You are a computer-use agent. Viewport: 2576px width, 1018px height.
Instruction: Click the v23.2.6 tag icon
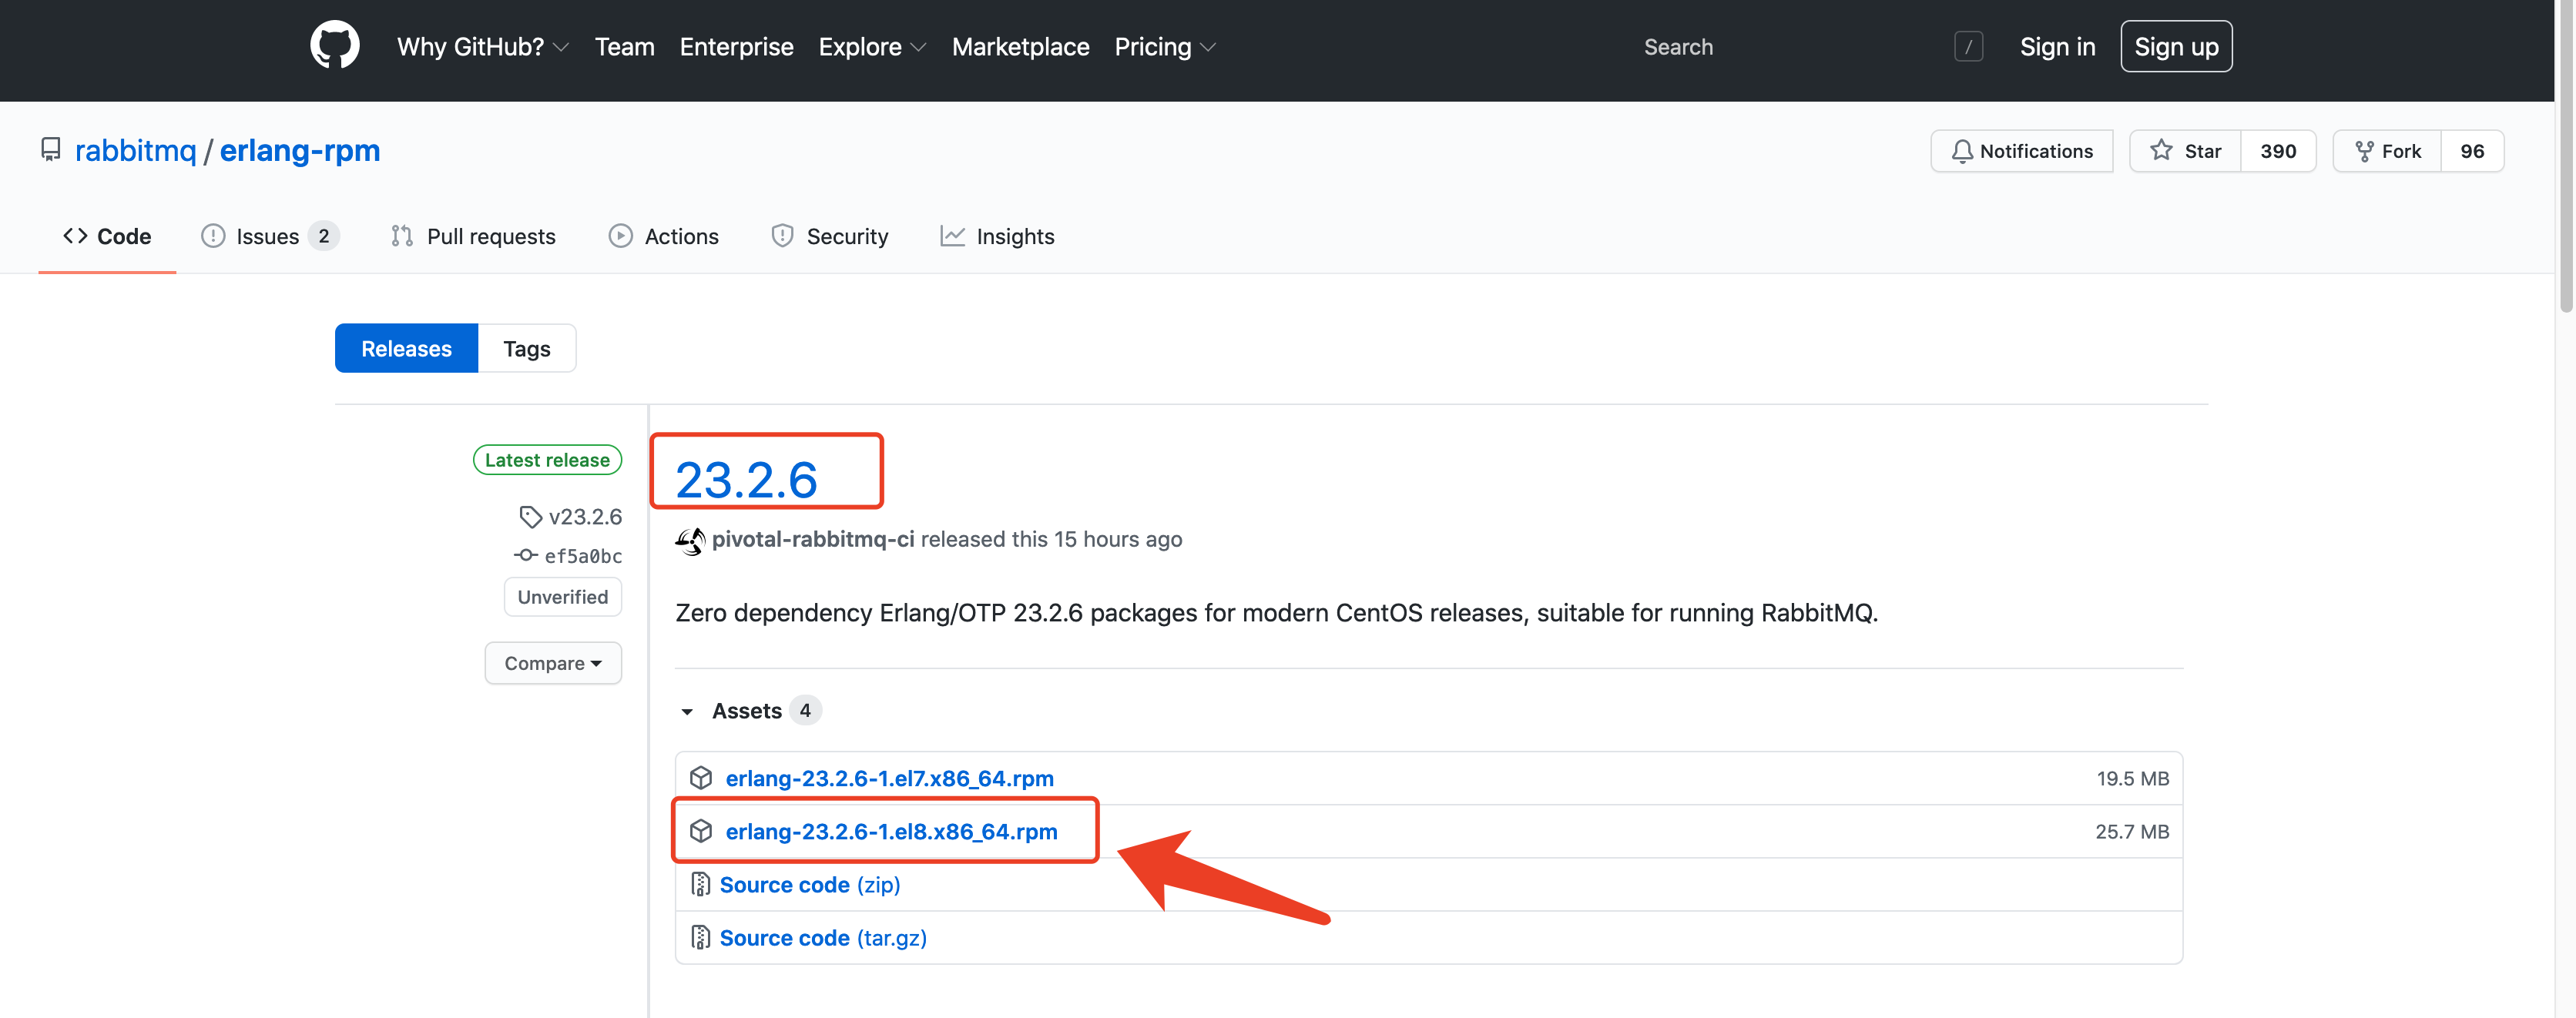pos(530,517)
